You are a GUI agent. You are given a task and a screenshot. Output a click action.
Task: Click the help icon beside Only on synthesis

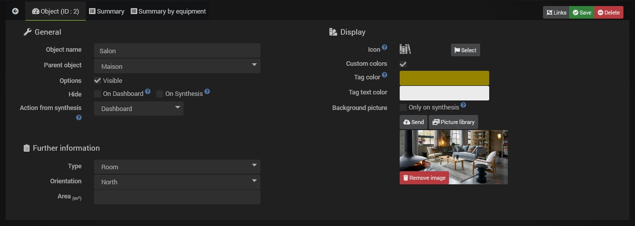pos(464,105)
